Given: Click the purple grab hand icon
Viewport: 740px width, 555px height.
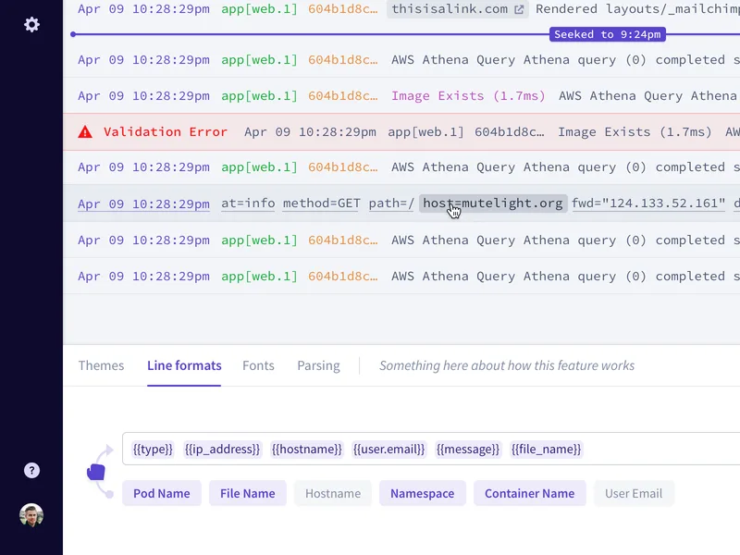Looking at the screenshot, I should 96,472.
